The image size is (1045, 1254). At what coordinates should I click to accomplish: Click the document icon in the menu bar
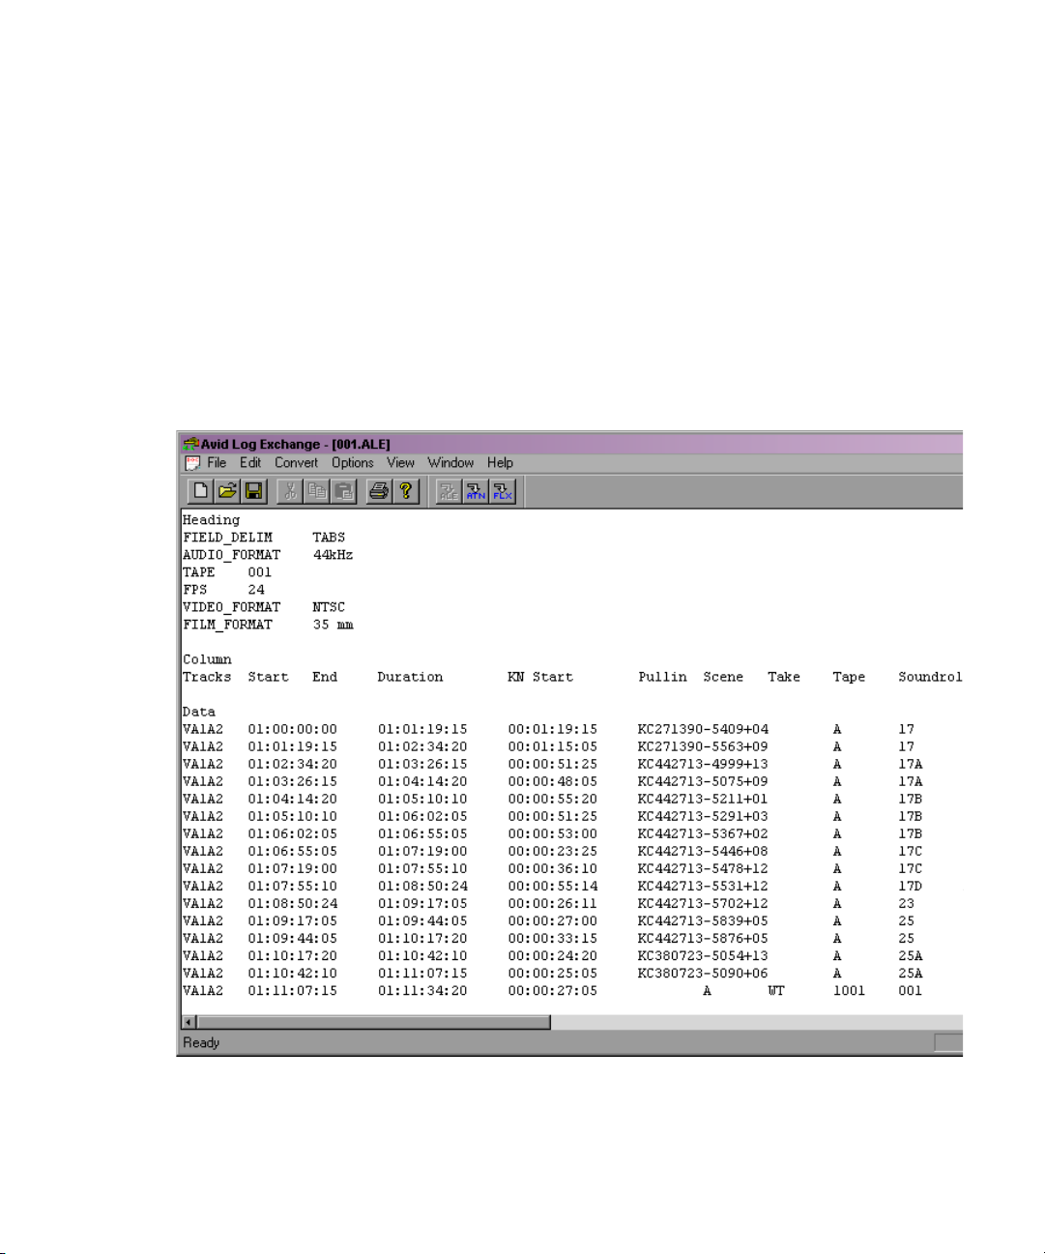(192, 463)
